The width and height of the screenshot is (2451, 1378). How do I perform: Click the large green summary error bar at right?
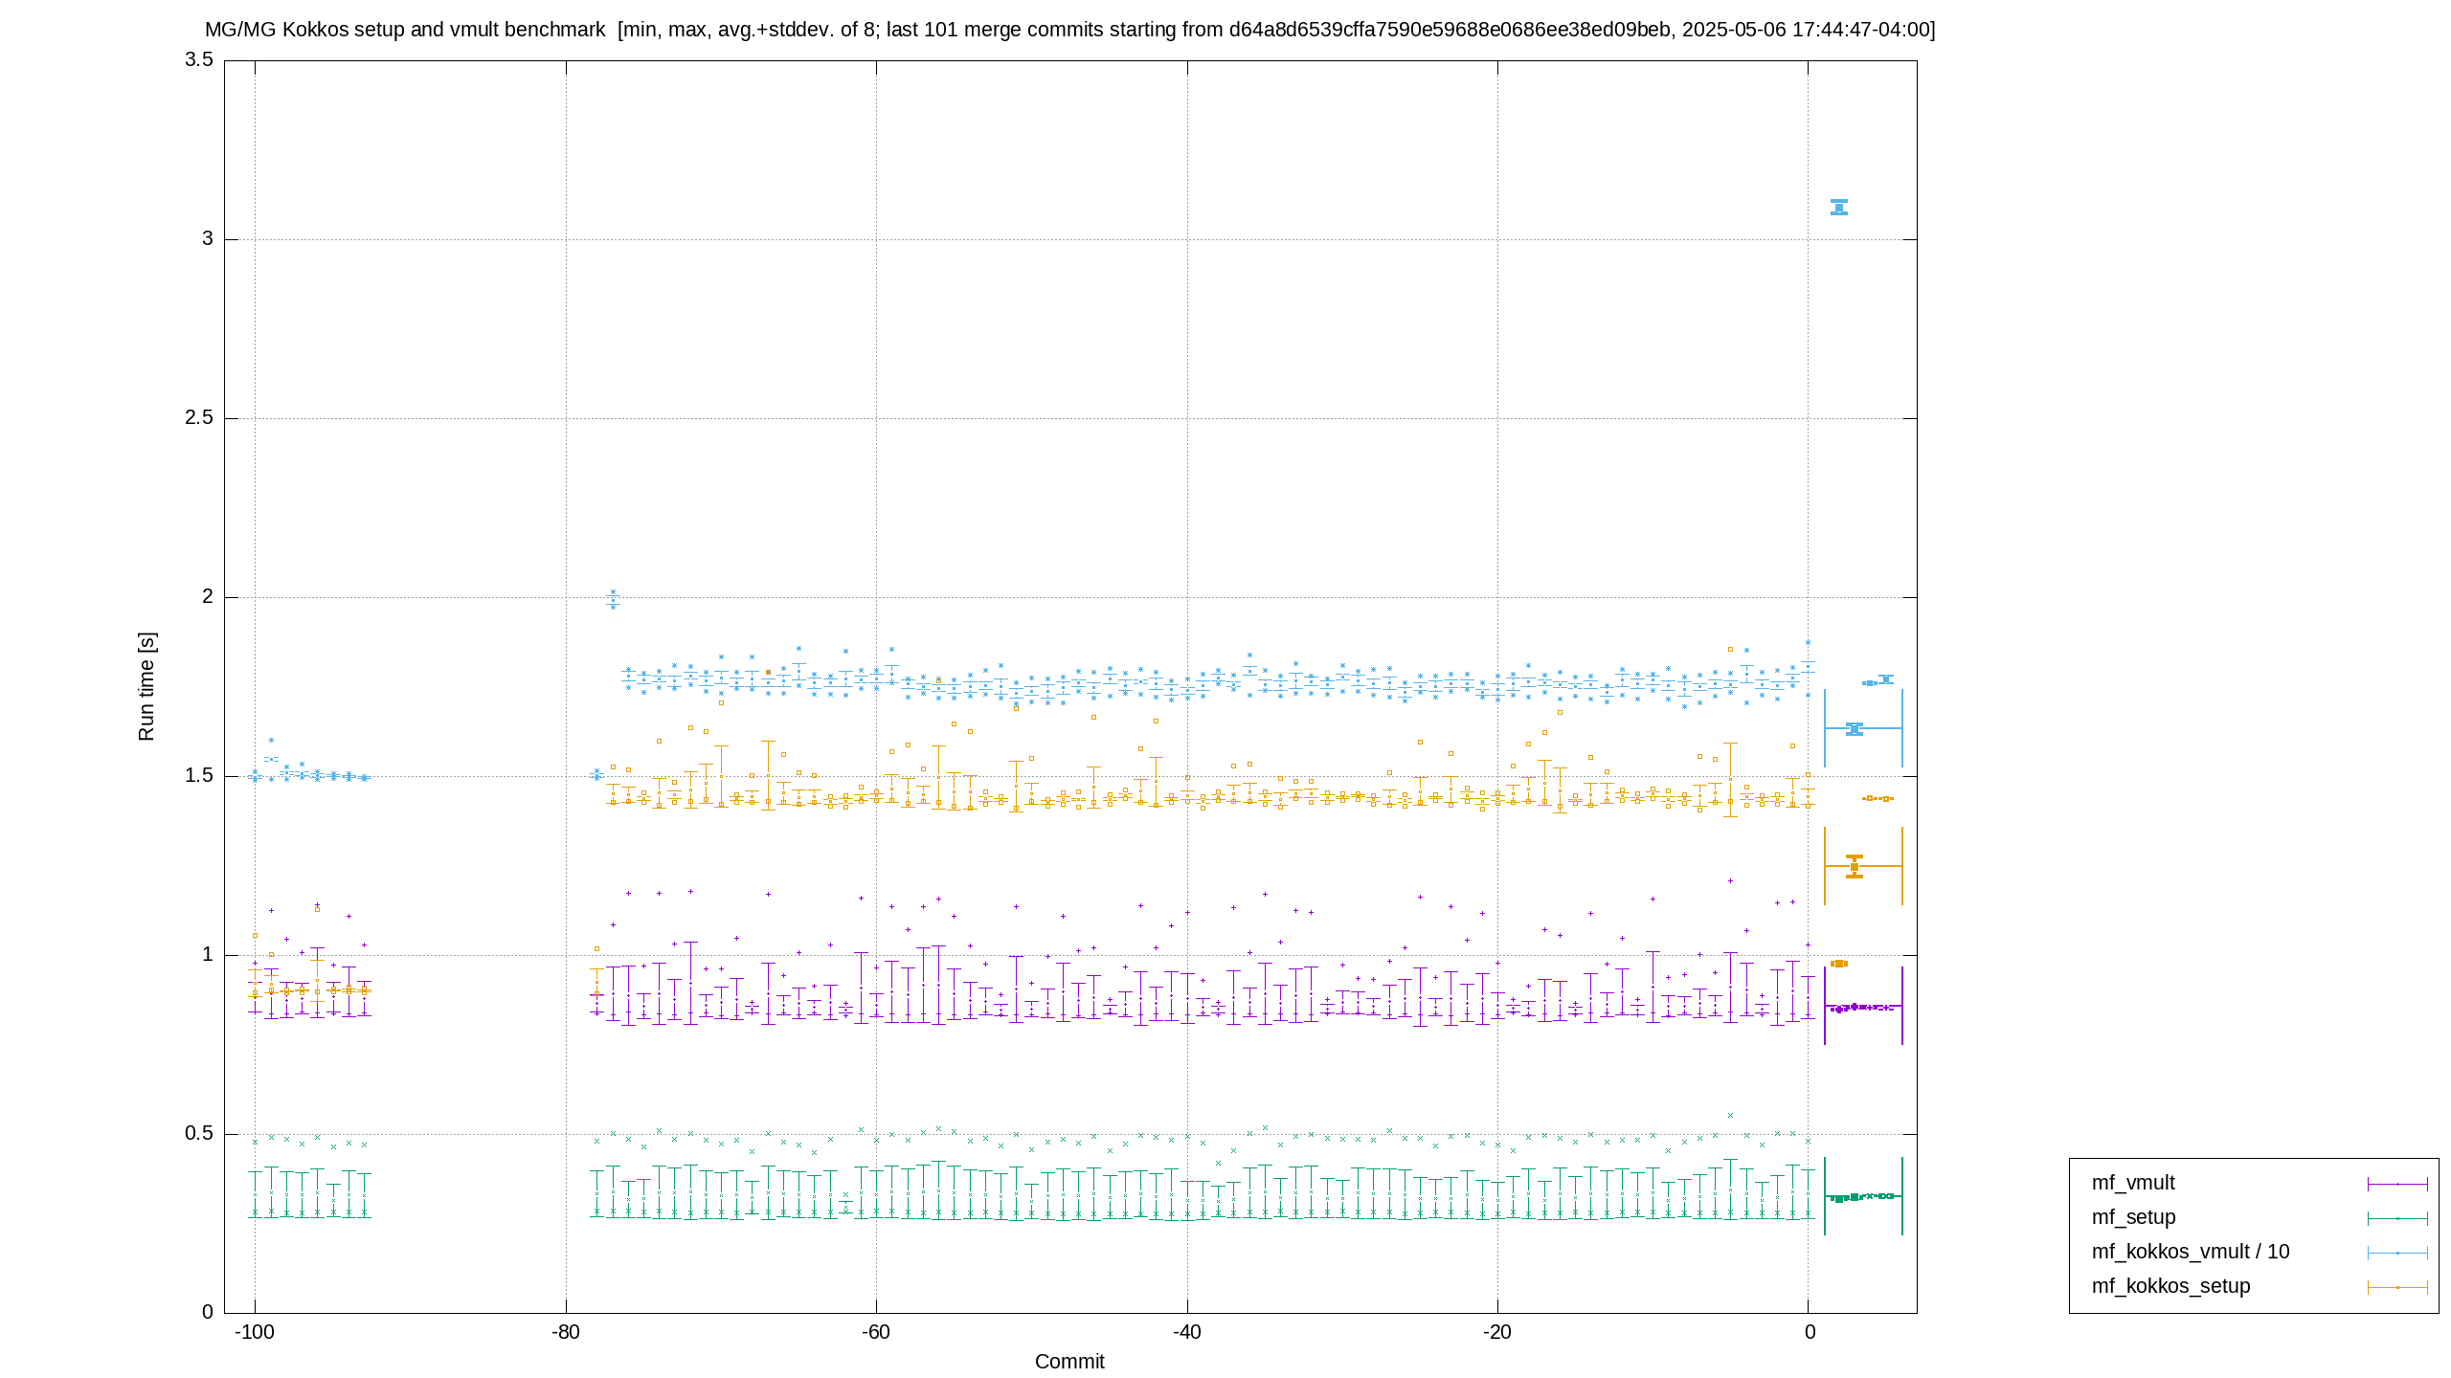pyautogui.click(x=1863, y=1196)
